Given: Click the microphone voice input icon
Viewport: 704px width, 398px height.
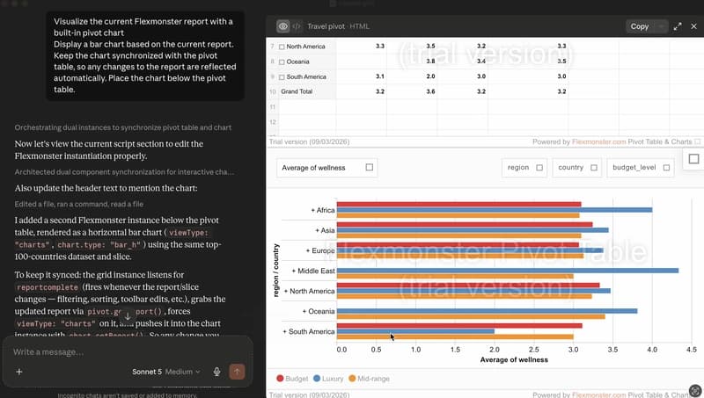Looking at the screenshot, I should pyautogui.click(x=216, y=372).
